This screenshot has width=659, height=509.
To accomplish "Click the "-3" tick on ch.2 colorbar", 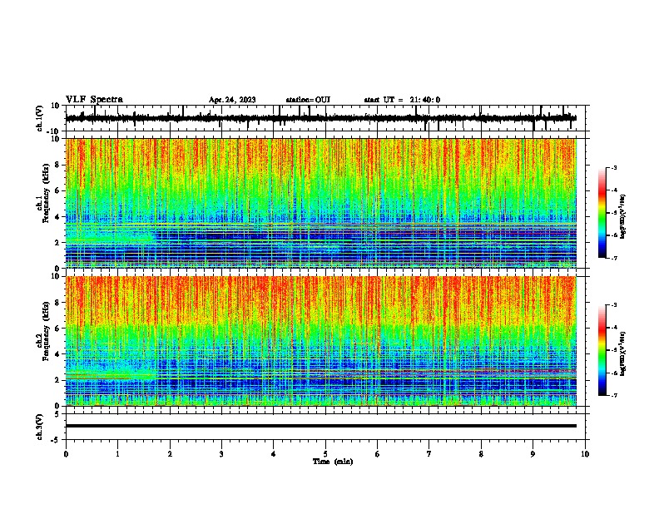I will click(614, 305).
